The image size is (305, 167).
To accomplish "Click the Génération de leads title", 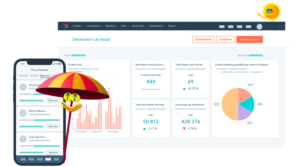I will (91, 40).
